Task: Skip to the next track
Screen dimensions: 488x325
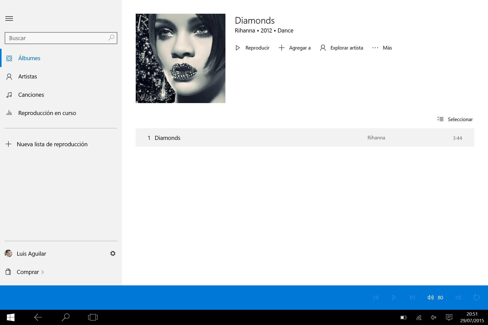Action: click(x=412, y=297)
